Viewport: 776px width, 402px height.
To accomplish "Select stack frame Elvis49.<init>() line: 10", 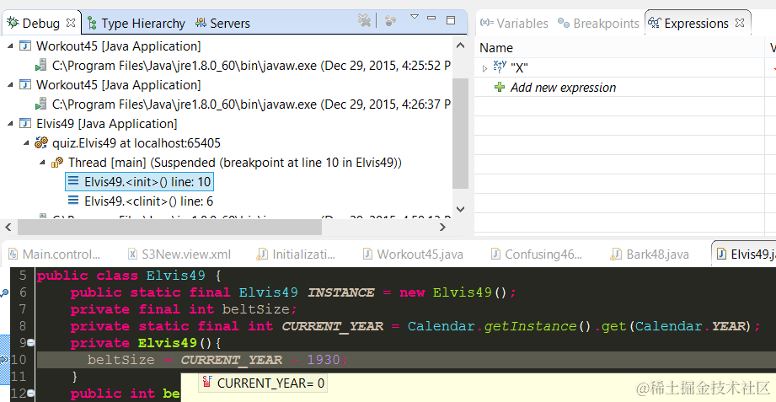I will tap(140, 182).
